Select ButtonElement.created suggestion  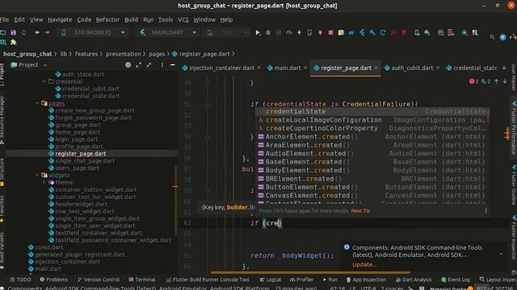click(372, 187)
